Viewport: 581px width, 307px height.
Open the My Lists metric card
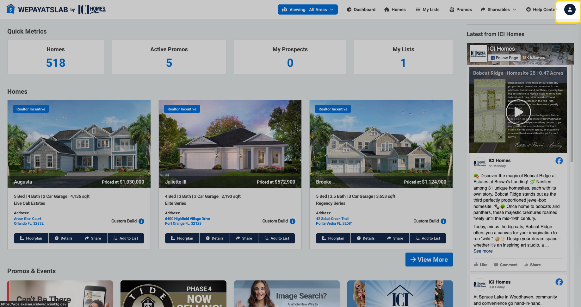403,57
